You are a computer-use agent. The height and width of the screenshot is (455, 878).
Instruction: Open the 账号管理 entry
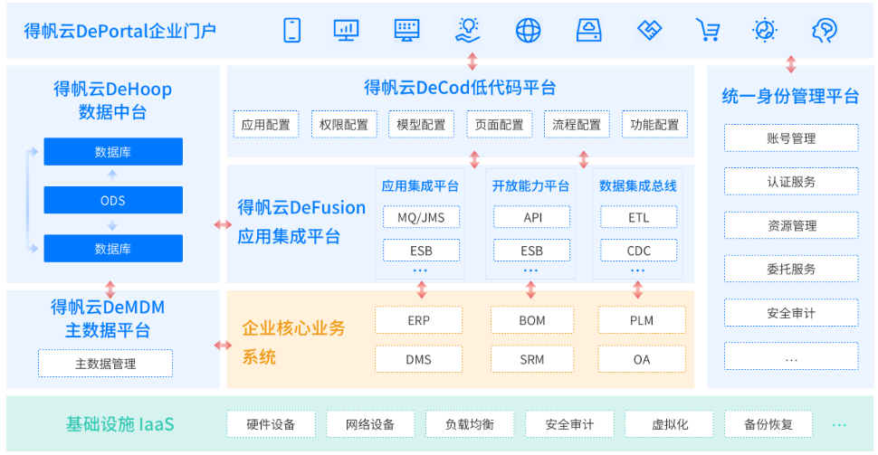pyautogui.click(x=791, y=138)
